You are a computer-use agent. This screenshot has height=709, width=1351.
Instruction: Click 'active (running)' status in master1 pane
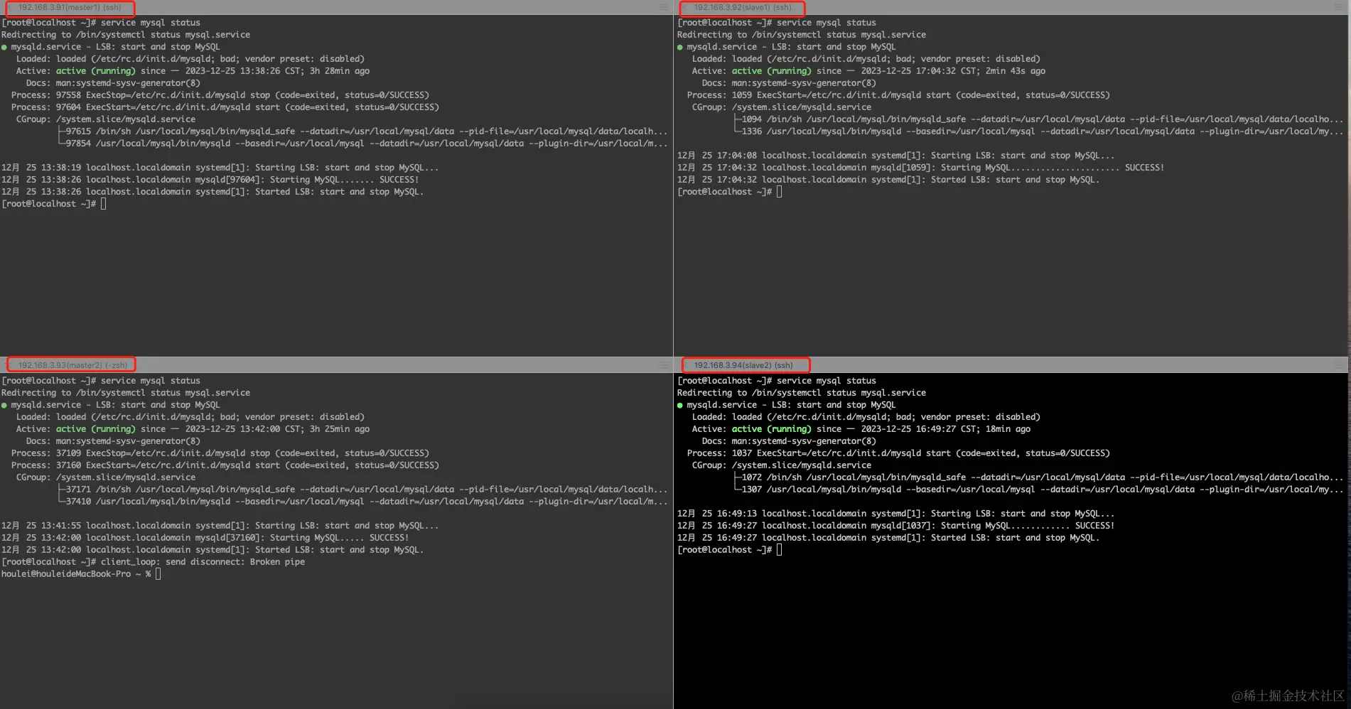pyautogui.click(x=95, y=71)
